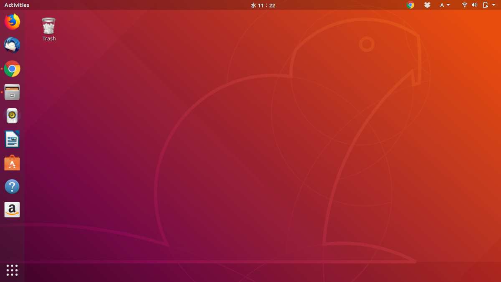The width and height of the screenshot is (501, 282).
Task: Open LibreOffice Writer
Action: [x=12, y=139]
